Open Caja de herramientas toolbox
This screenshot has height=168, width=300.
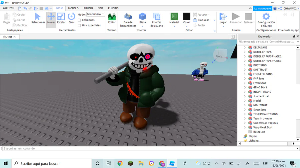point(128,20)
